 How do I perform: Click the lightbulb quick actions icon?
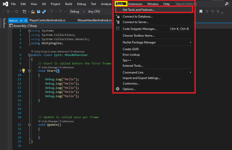coord(24,71)
